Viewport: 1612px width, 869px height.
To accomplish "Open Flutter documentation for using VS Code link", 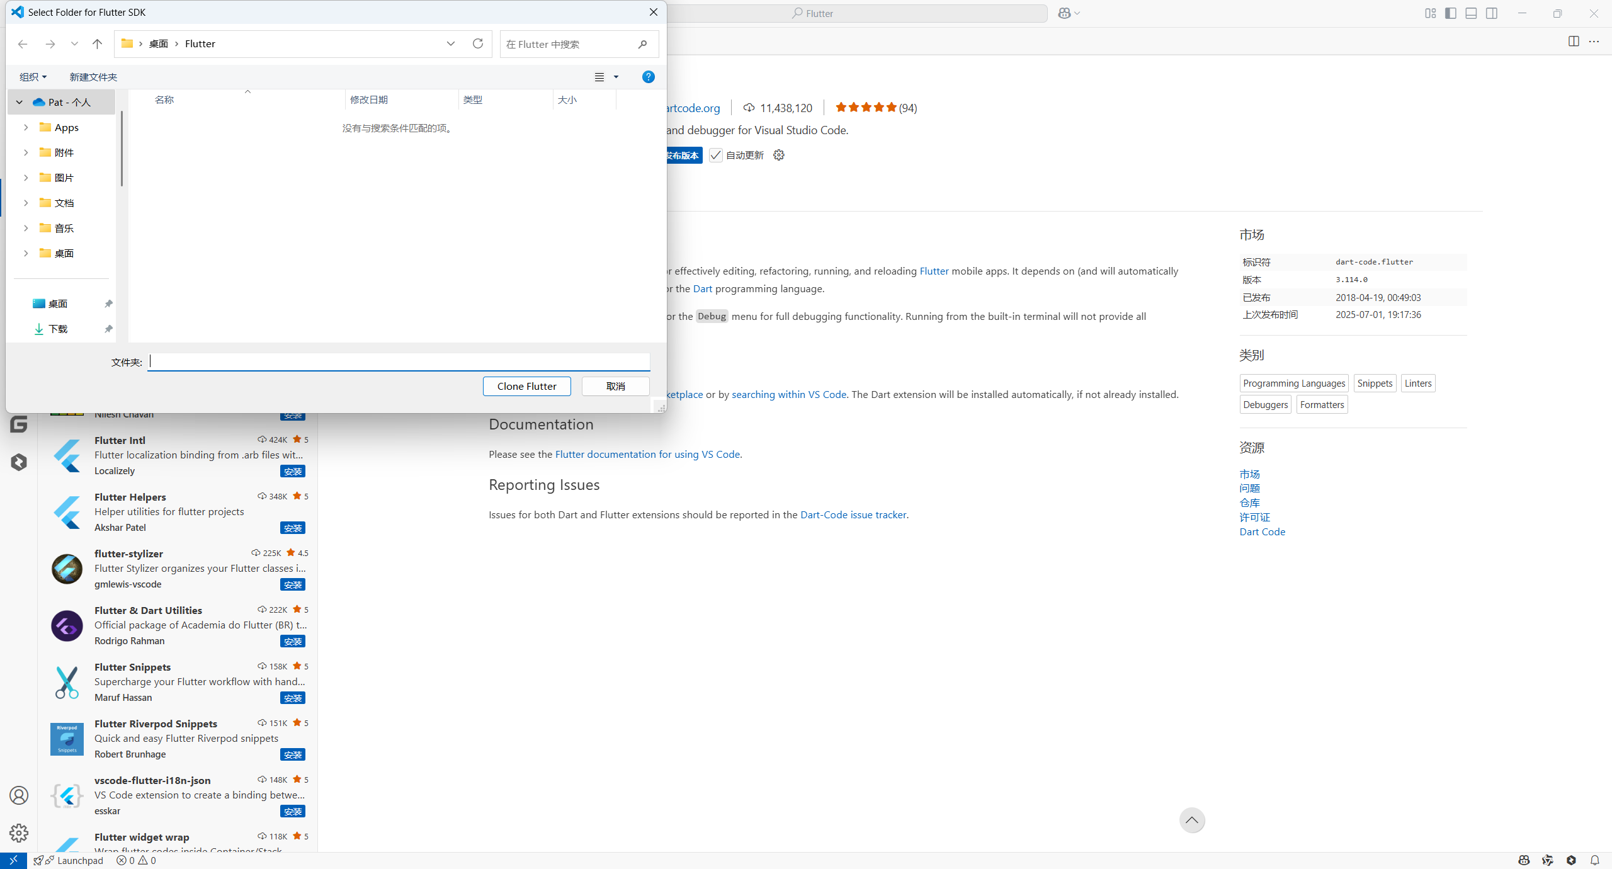I will pos(647,454).
